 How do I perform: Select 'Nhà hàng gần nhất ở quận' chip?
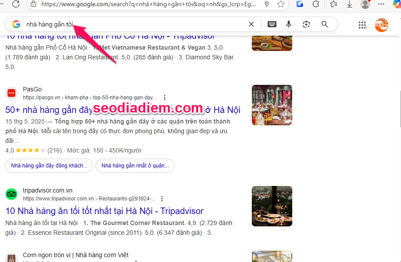click(135, 166)
